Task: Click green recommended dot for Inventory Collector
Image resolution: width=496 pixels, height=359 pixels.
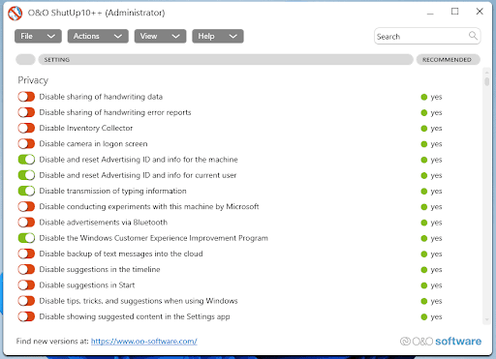Action: [x=424, y=129]
